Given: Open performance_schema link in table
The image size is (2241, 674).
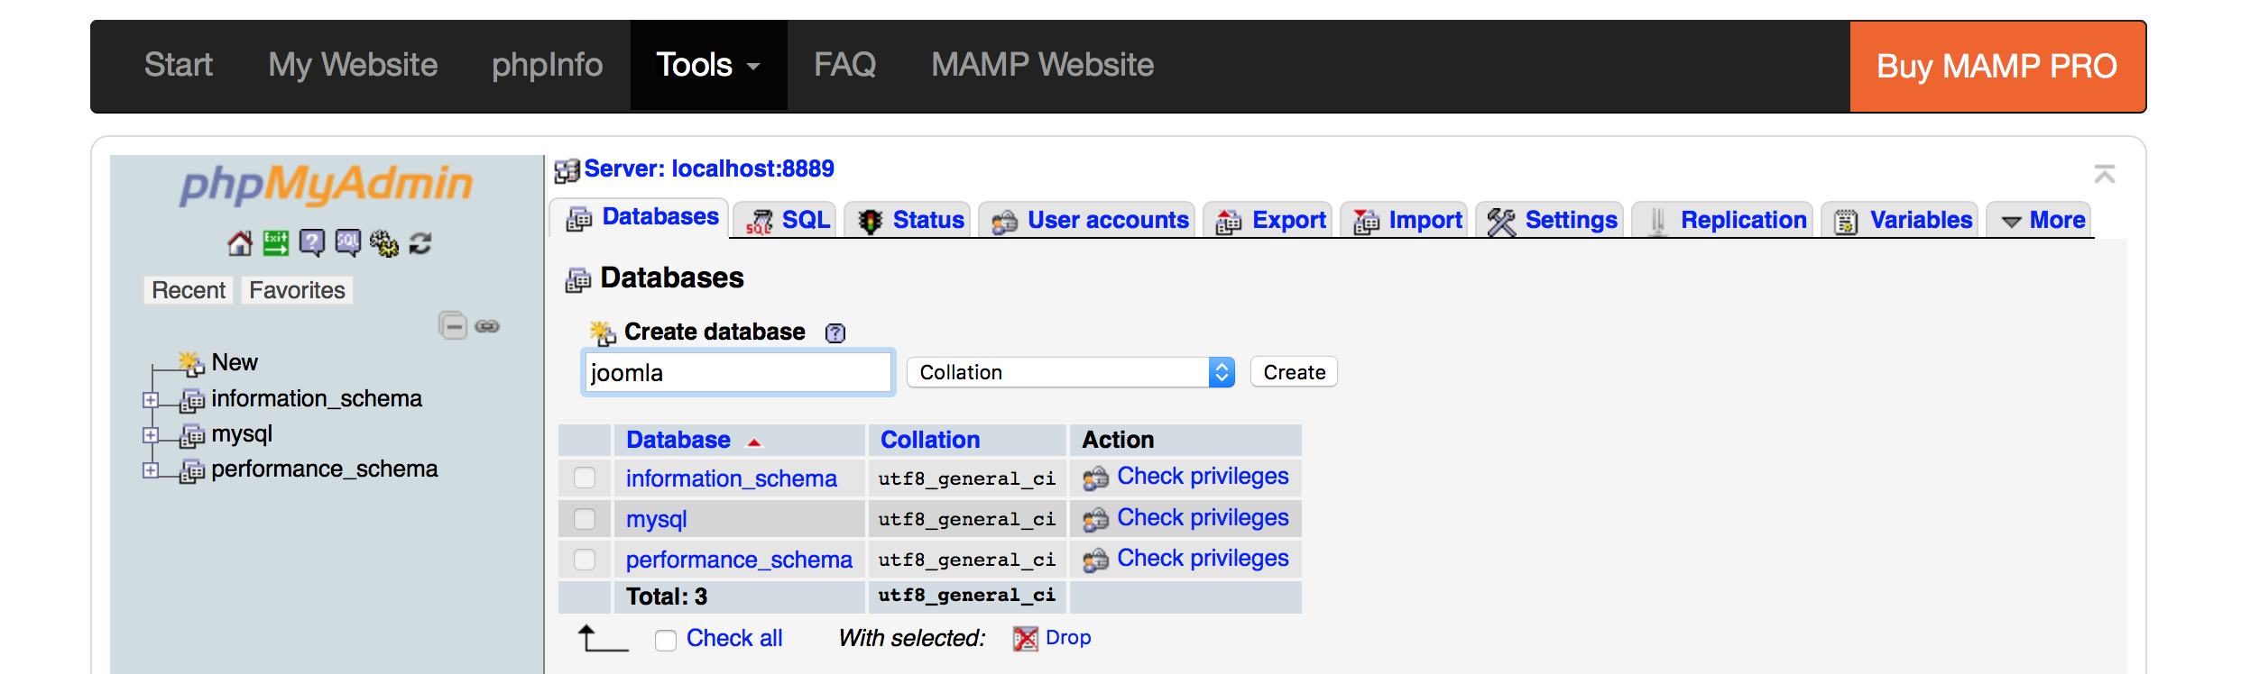Looking at the screenshot, I should click(x=739, y=560).
